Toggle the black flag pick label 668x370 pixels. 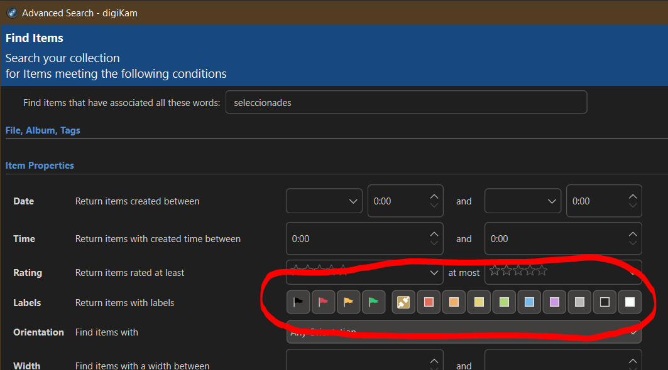(x=298, y=302)
